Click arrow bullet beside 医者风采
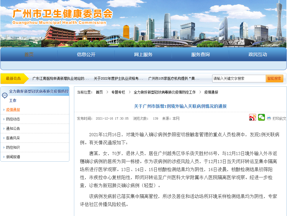Image resolution: width=287 pixels, height=216 pixels. (4, 138)
